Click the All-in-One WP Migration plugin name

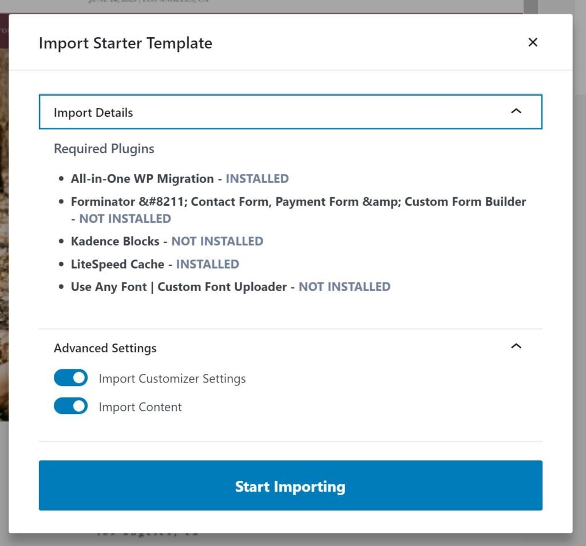(x=142, y=178)
